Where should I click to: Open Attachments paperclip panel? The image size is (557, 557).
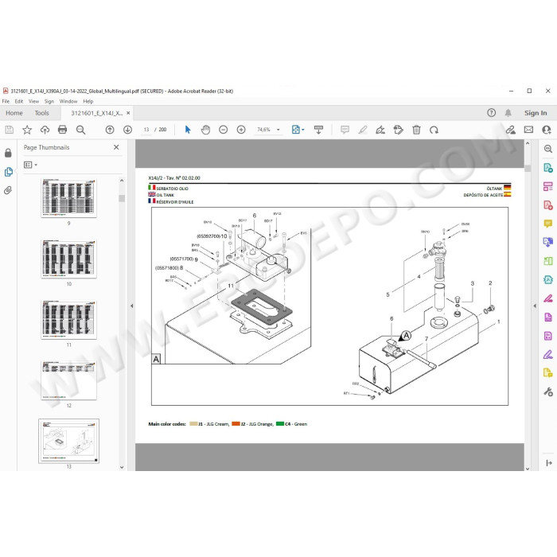(x=8, y=190)
